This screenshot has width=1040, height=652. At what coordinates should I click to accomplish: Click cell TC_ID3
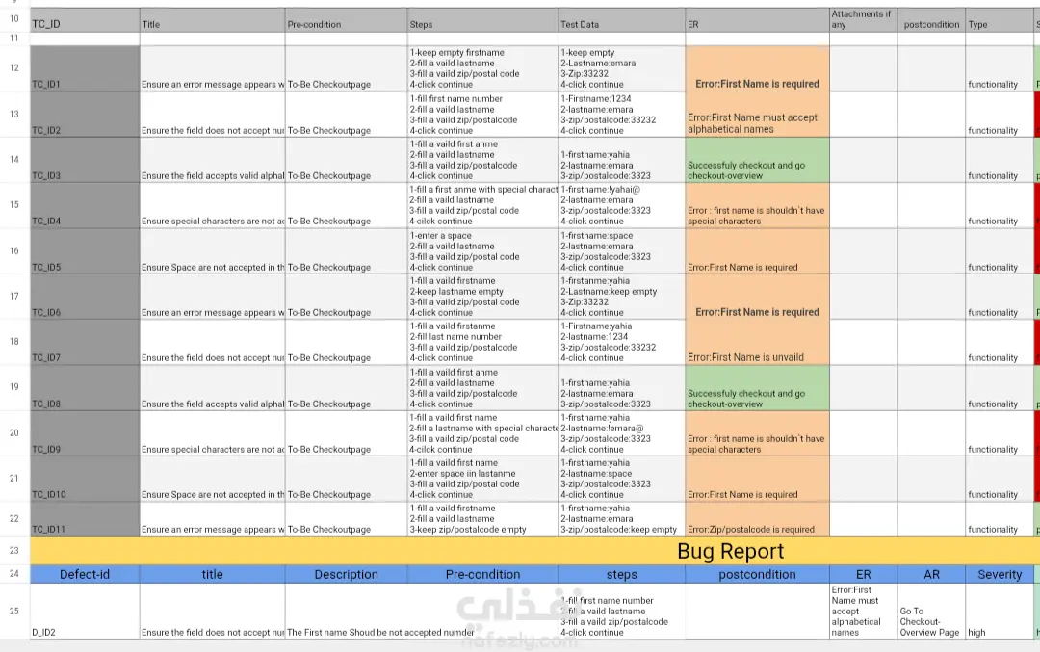pyautogui.click(x=85, y=160)
